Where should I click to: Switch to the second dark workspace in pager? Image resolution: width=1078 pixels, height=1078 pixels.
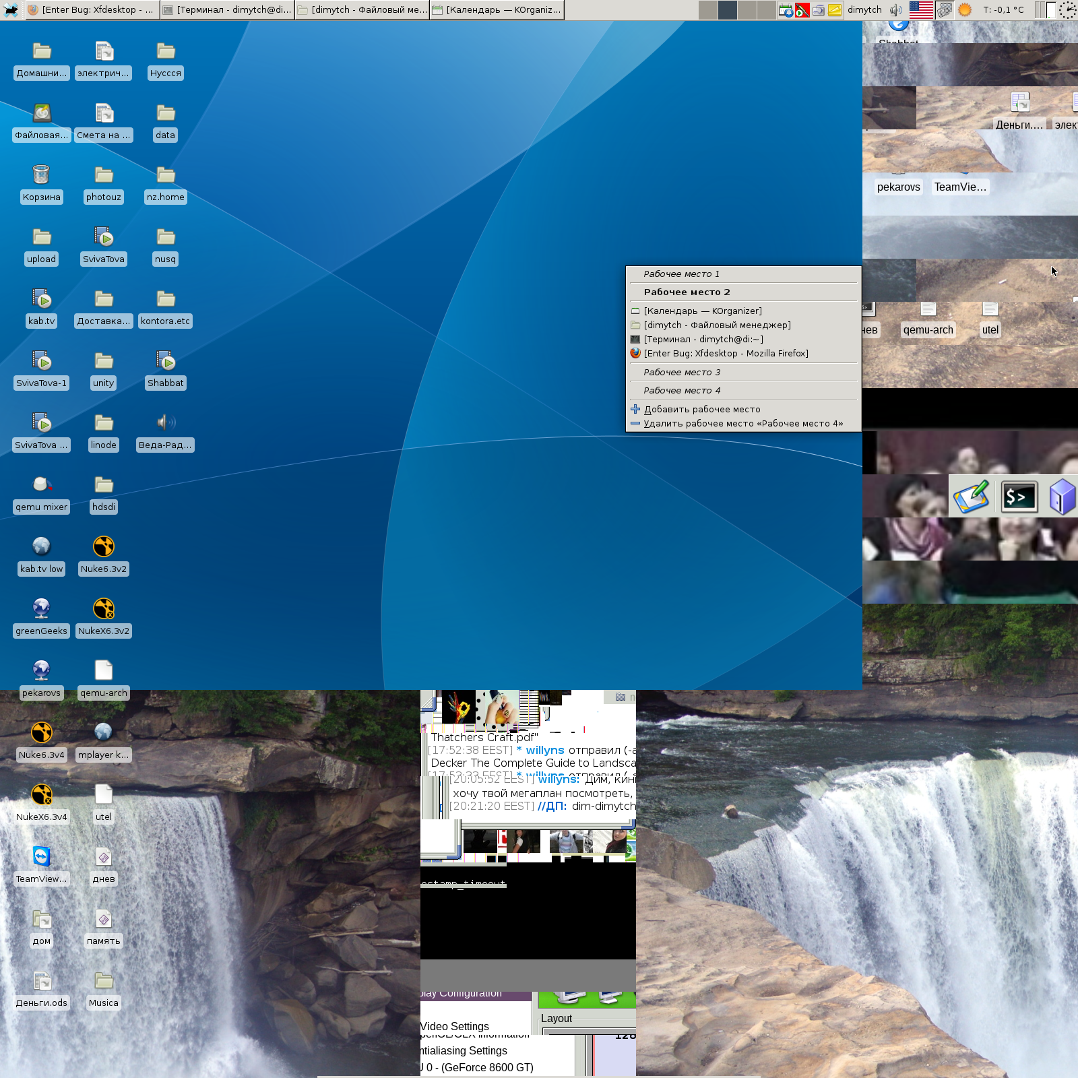(x=728, y=10)
